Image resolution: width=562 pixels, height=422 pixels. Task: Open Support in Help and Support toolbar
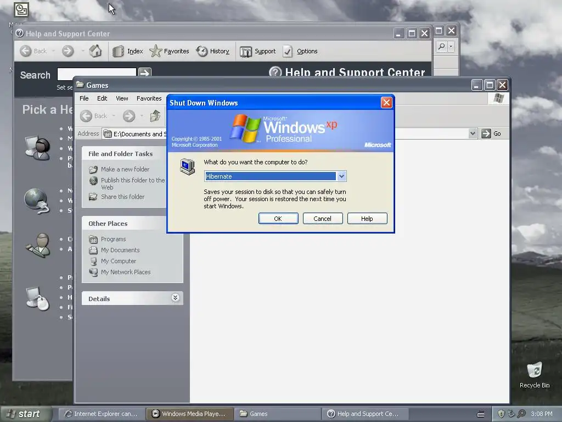258,51
